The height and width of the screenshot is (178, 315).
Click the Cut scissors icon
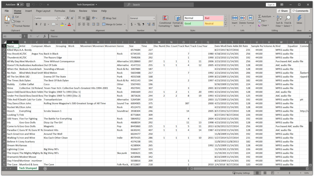(x=13, y=17)
